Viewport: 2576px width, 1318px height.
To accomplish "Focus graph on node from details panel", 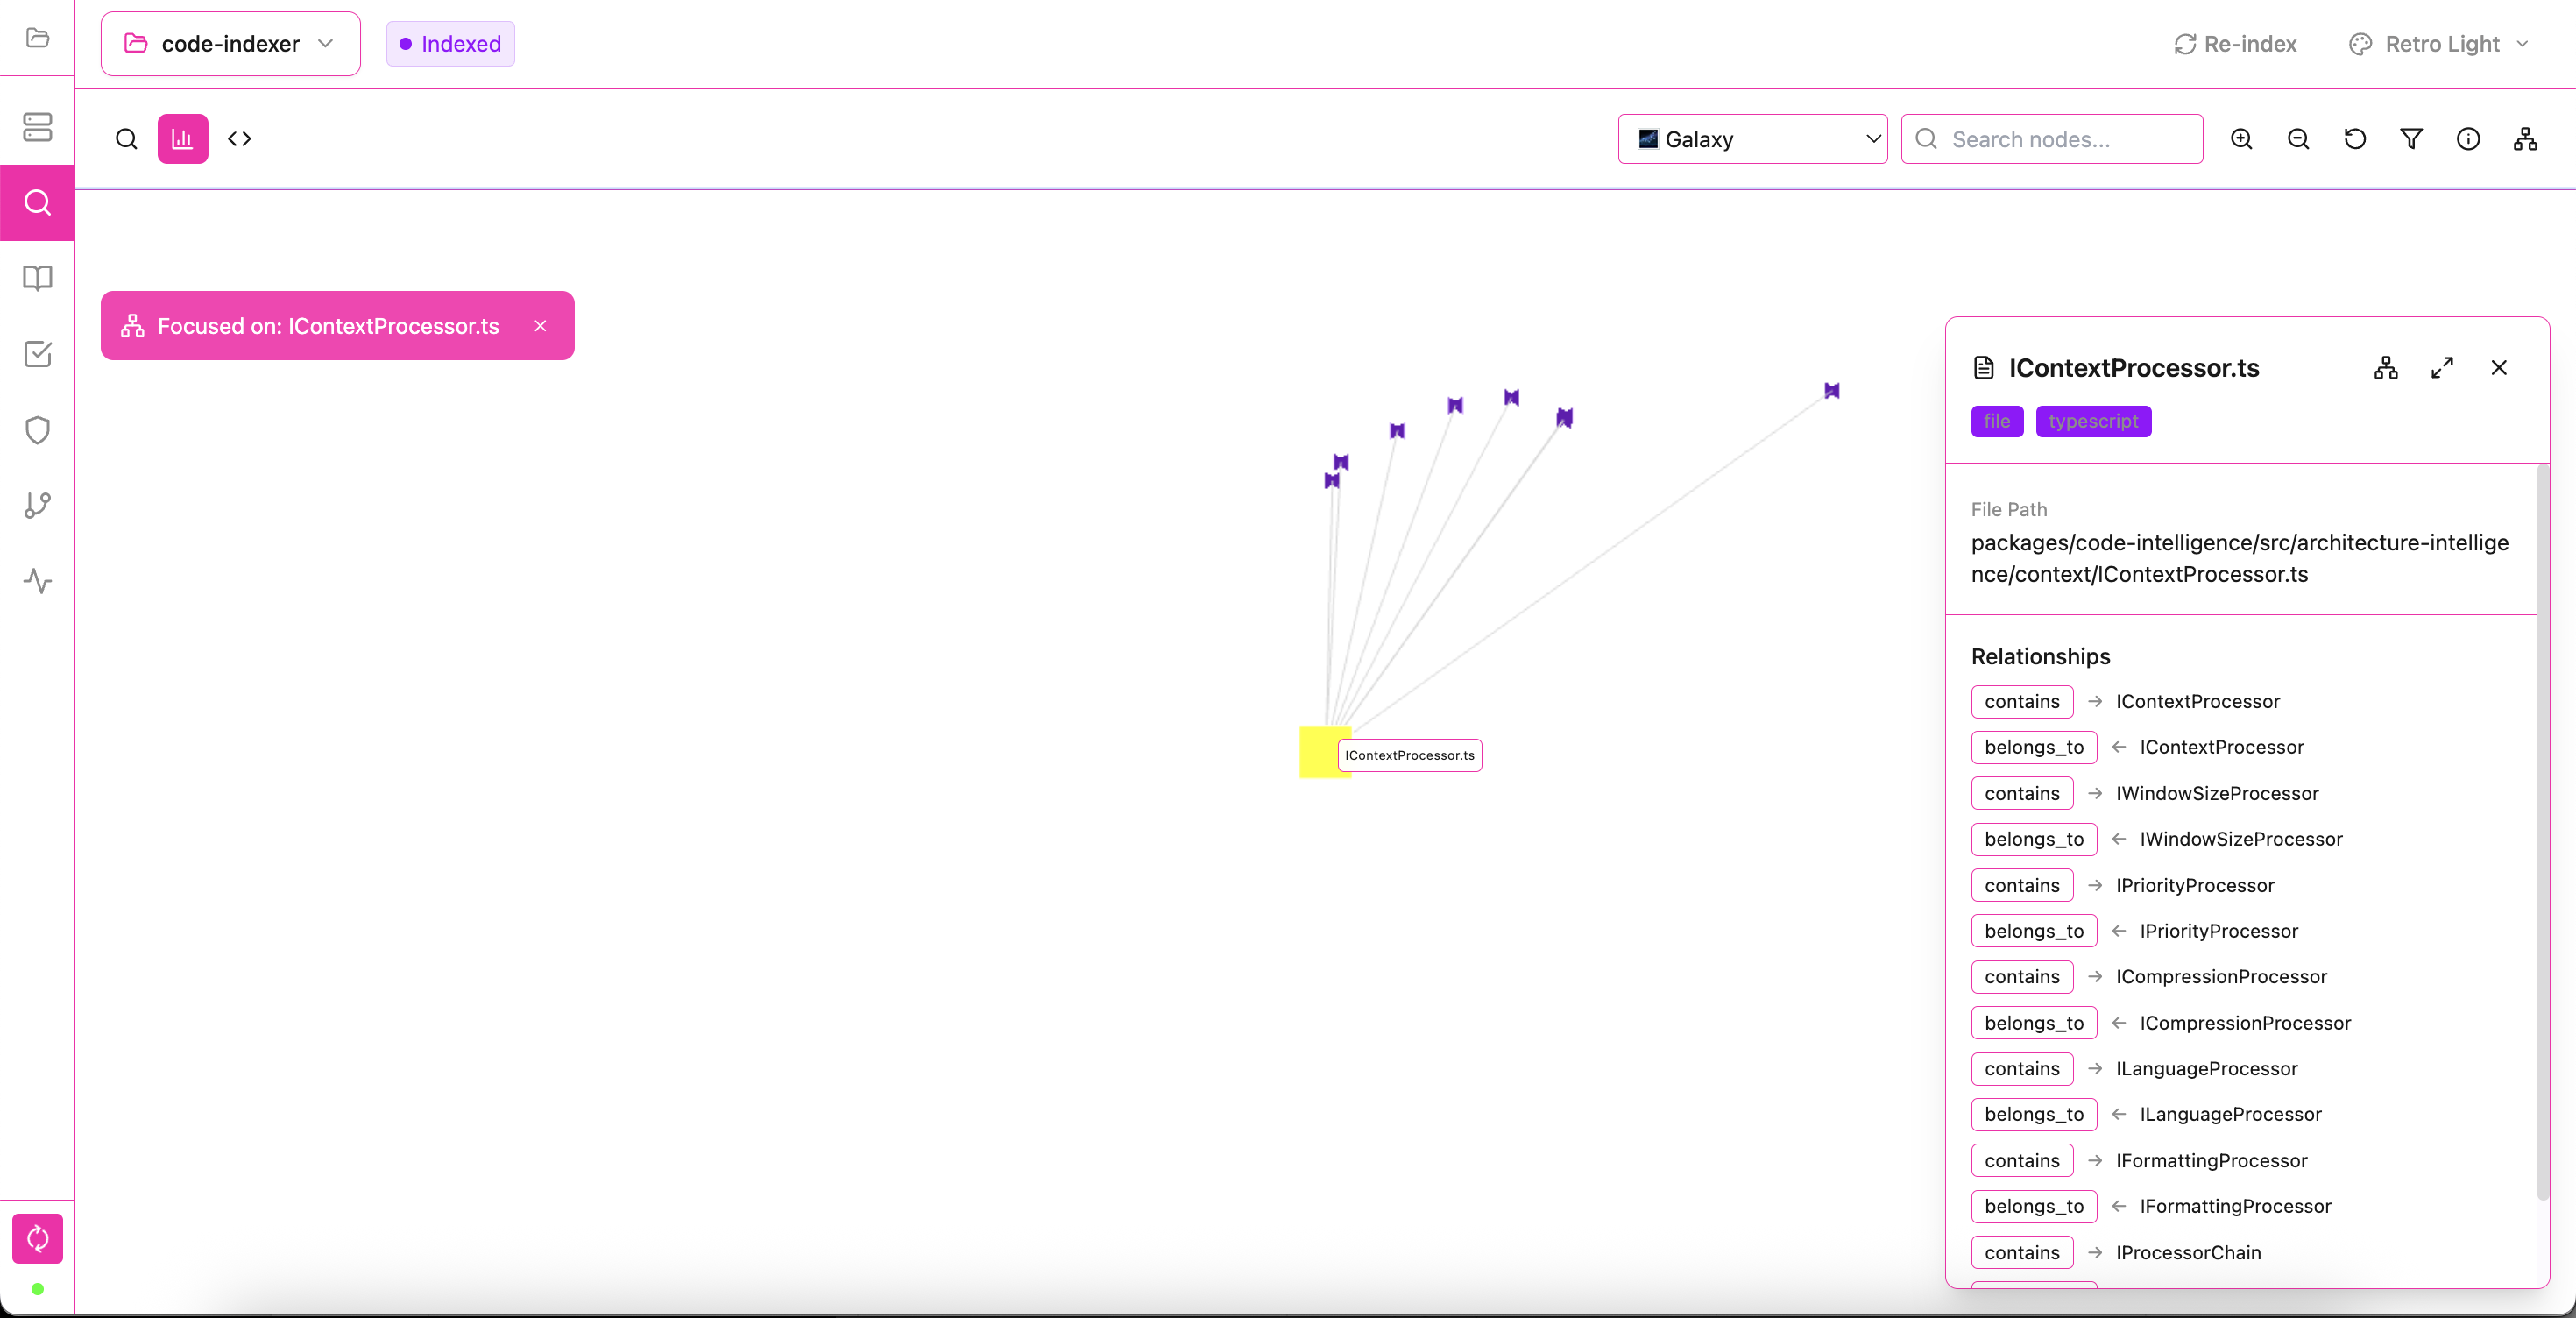I will (2386, 368).
